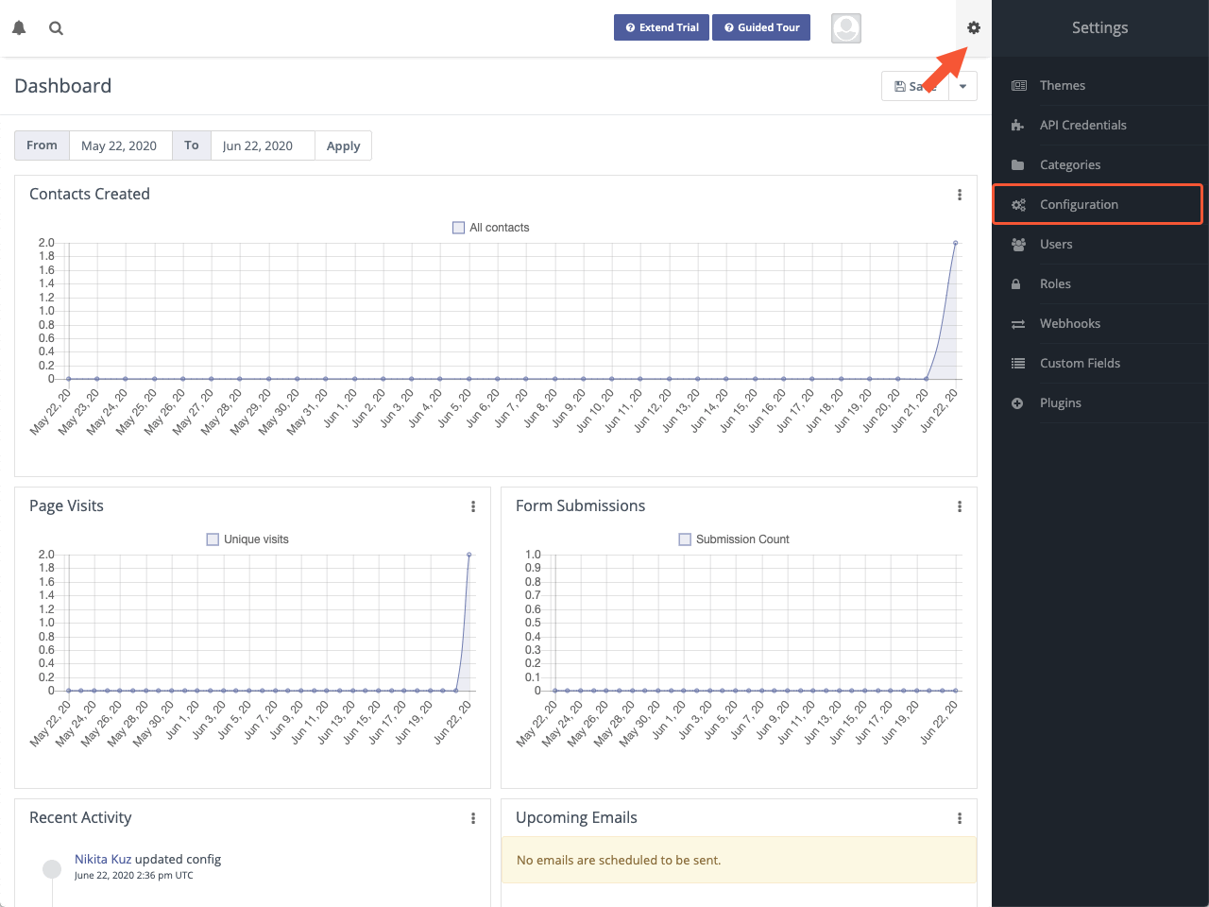This screenshot has width=1209, height=907.
Task: Toggle the Unique visits legend box
Action: click(213, 539)
